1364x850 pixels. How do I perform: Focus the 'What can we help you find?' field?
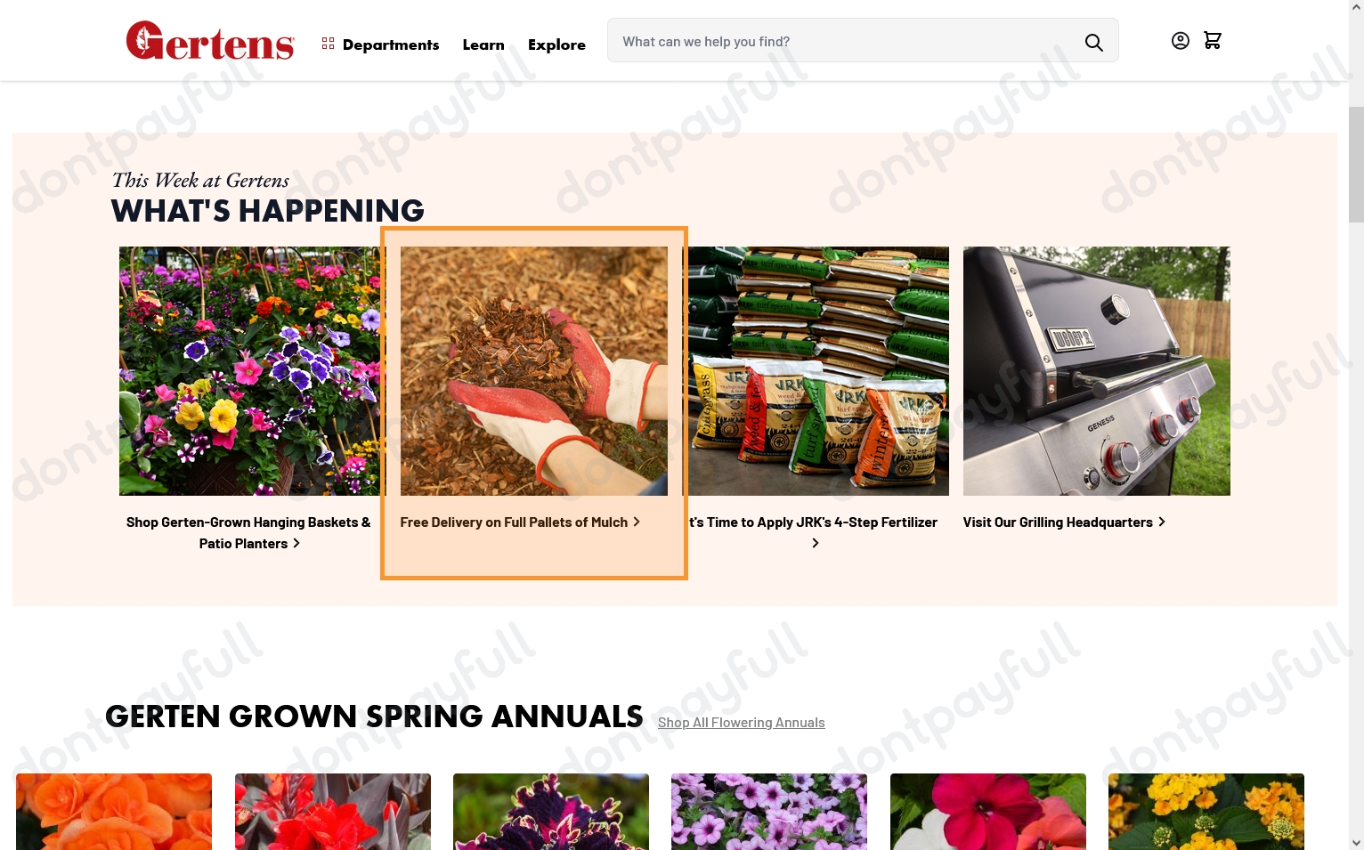tap(846, 42)
